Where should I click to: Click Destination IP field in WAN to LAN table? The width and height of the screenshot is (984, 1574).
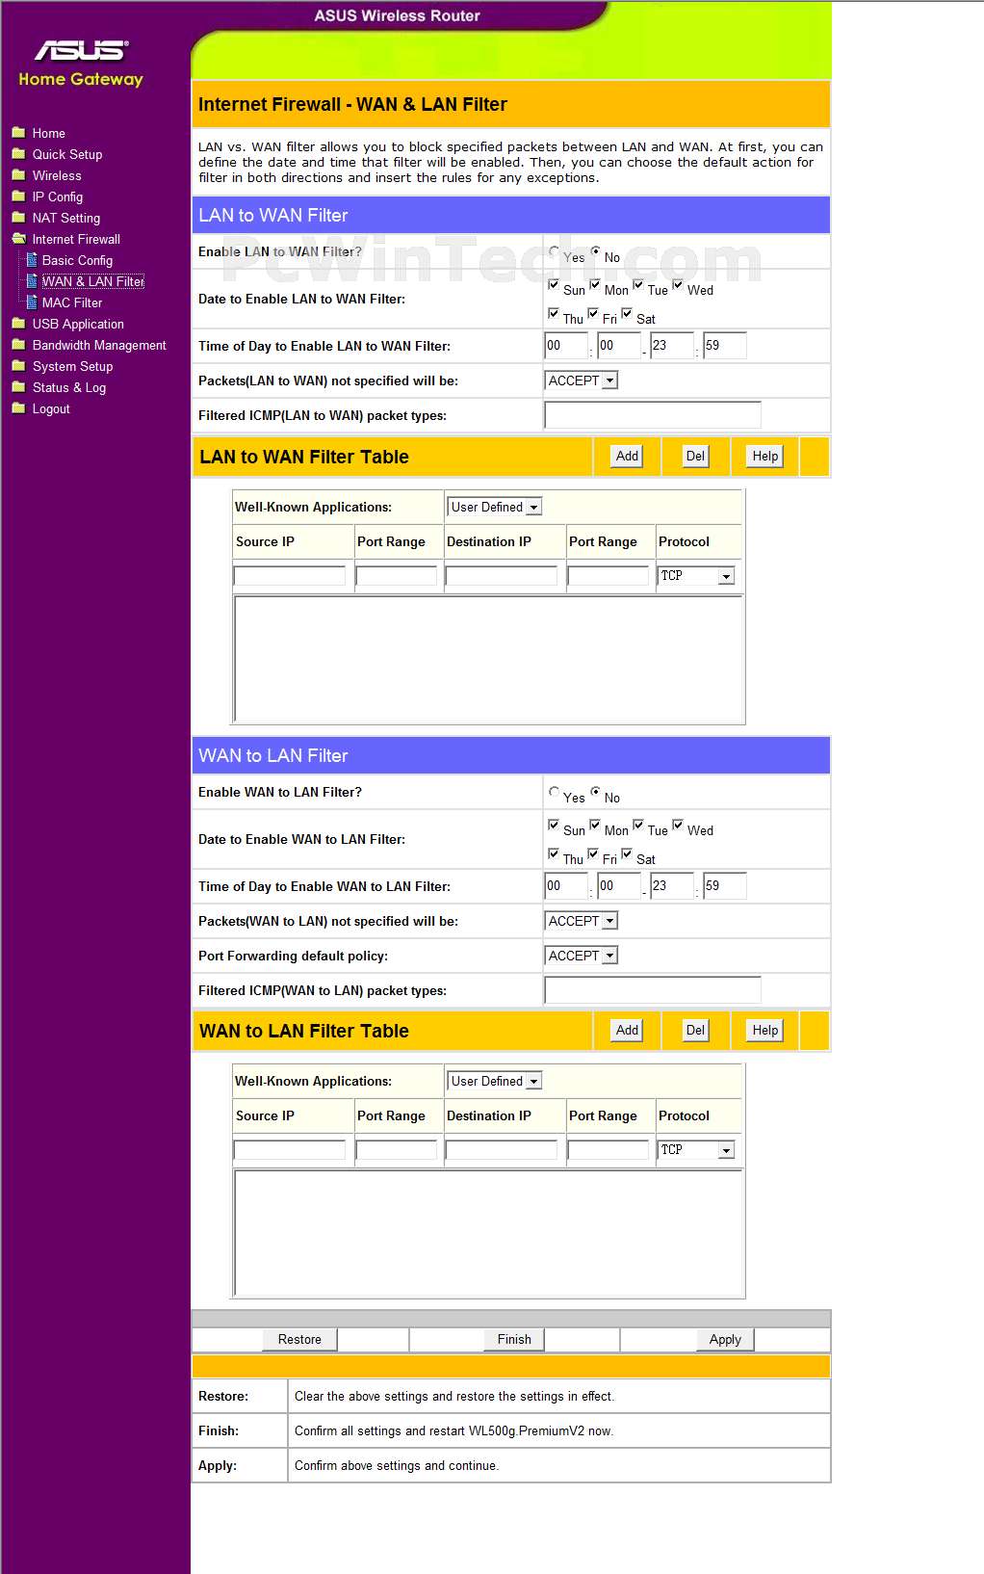click(x=502, y=1150)
